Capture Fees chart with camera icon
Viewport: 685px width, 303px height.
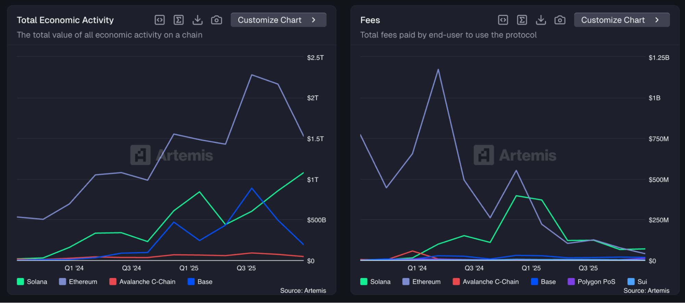560,20
